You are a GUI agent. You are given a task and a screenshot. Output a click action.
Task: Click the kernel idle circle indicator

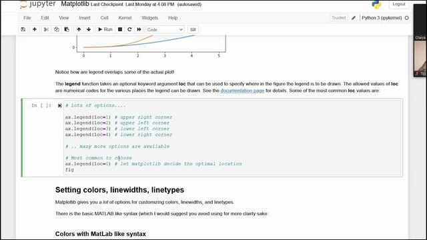[x=407, y=18]
